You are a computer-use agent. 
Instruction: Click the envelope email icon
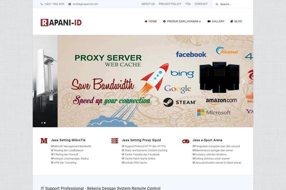(70, 4)
